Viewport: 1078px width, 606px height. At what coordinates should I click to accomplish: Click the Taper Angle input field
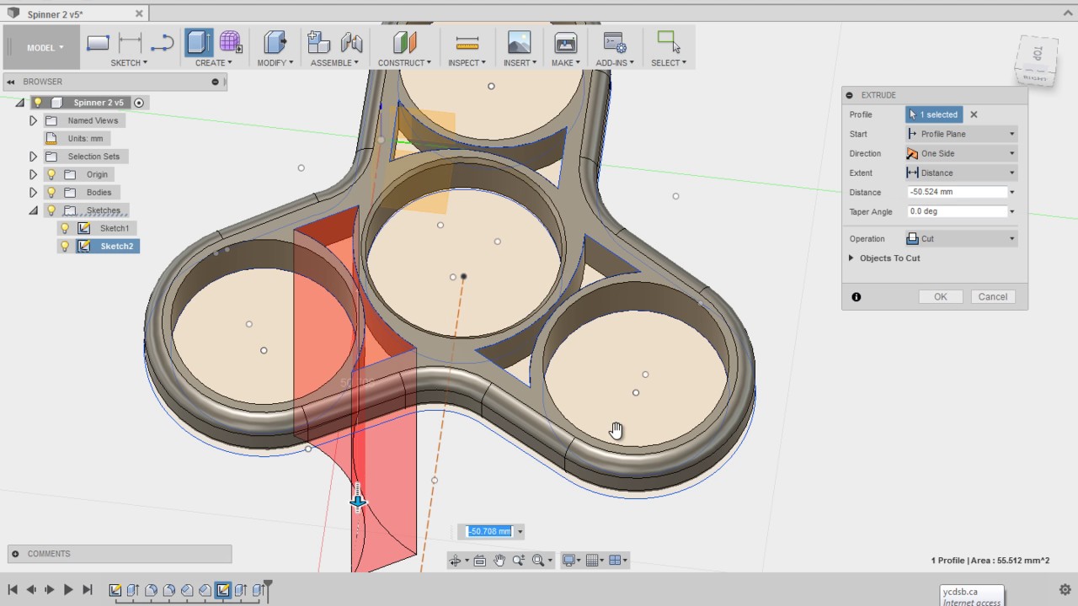click(x=957, y=211)
